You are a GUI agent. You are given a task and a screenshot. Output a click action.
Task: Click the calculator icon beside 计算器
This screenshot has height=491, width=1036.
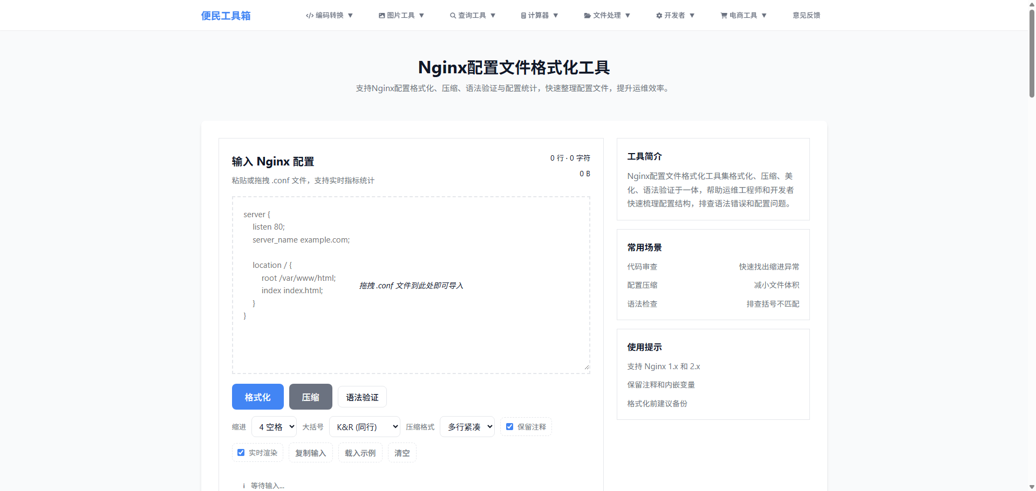[x=522, y=15]
